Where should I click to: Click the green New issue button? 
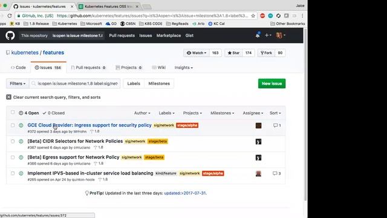[272, 84]
